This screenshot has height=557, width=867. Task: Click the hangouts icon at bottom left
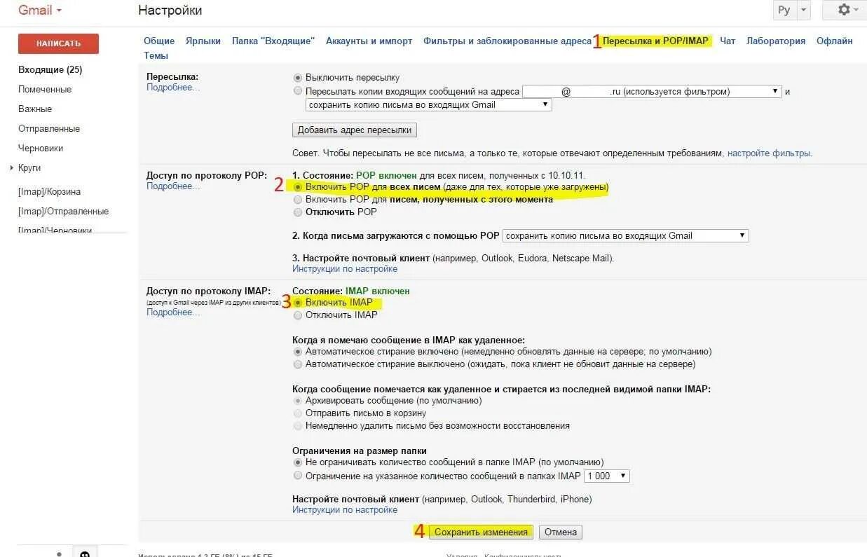[85, 553]
